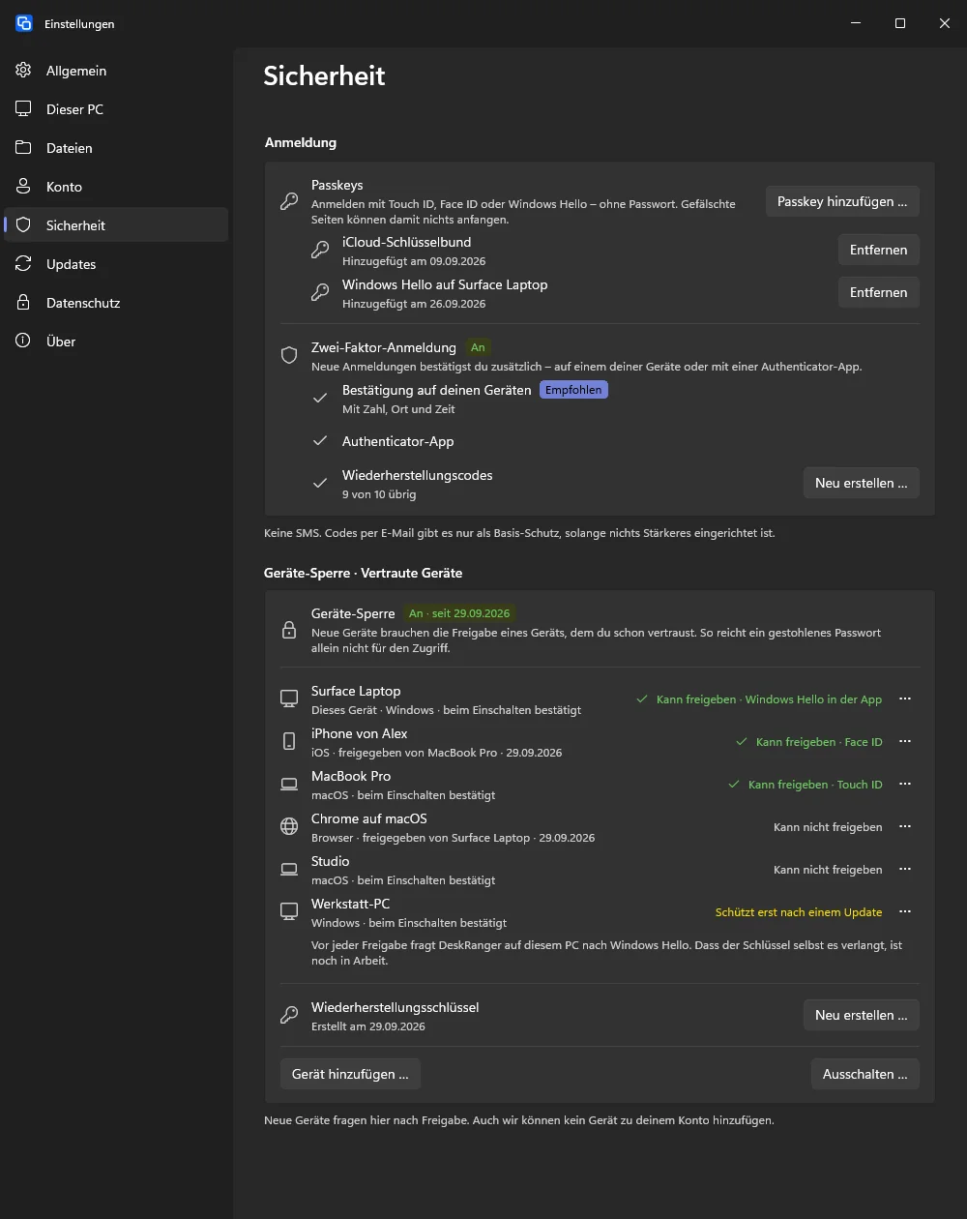Click the Gerät hinzufügen button

[350, 1074]
